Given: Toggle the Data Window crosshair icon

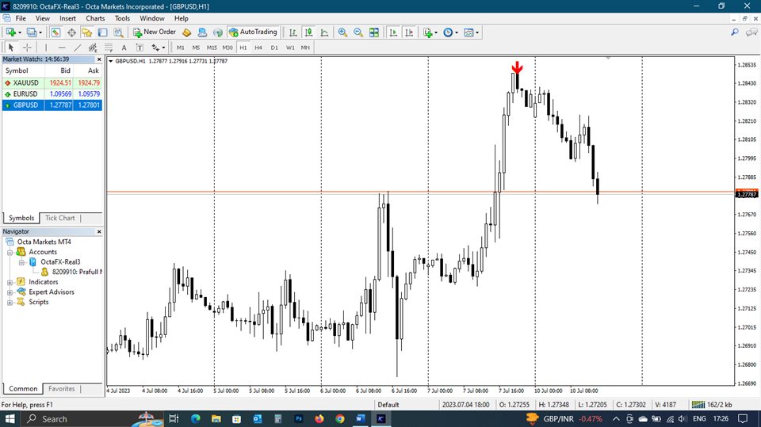Looking at the screenshot, I should (71, 32).
